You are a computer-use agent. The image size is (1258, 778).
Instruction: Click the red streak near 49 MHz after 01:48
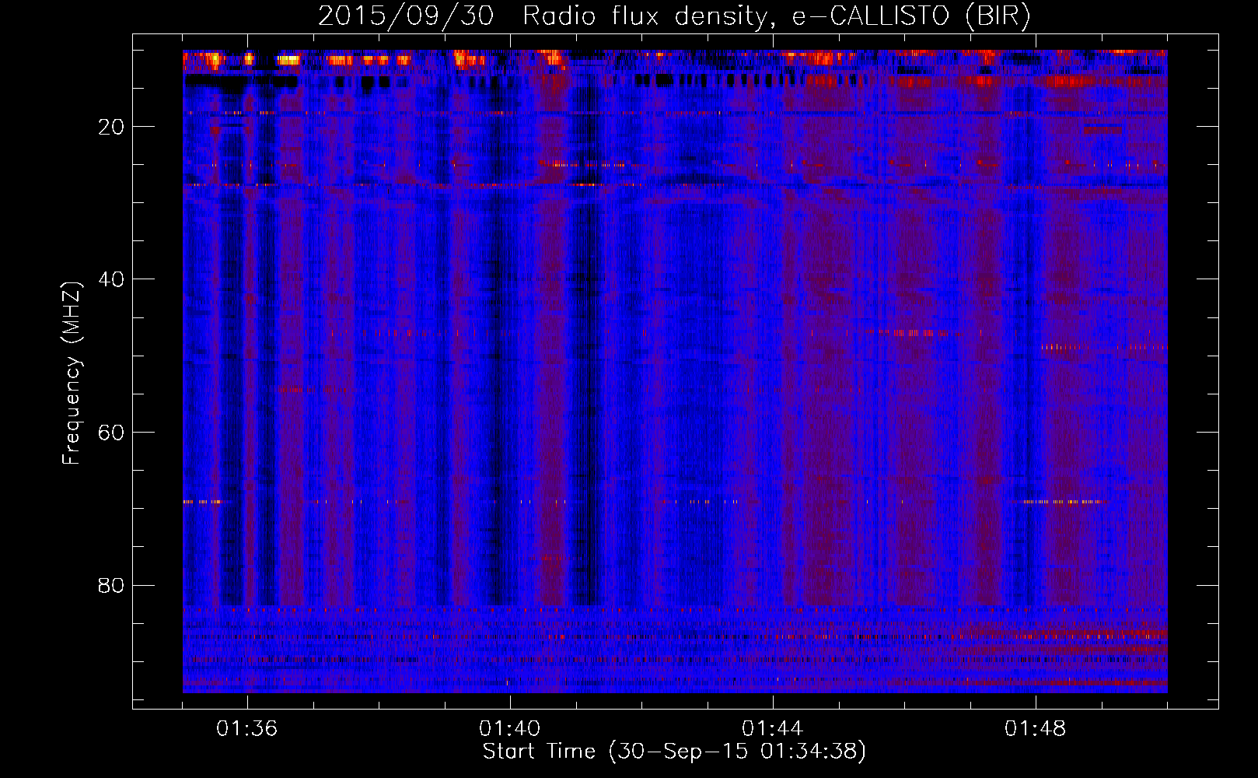tap(1061, 347)
